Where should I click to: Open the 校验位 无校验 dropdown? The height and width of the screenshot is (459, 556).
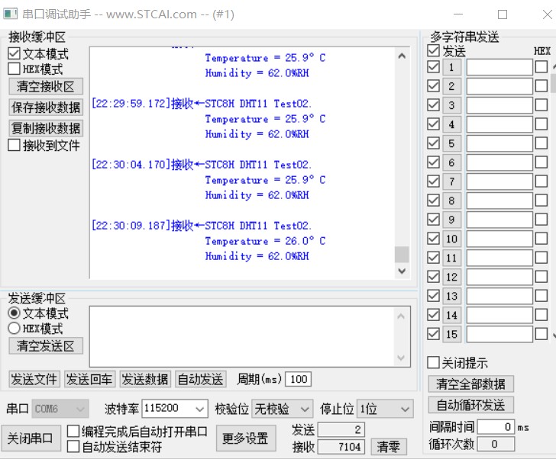(x=283, y=409)
